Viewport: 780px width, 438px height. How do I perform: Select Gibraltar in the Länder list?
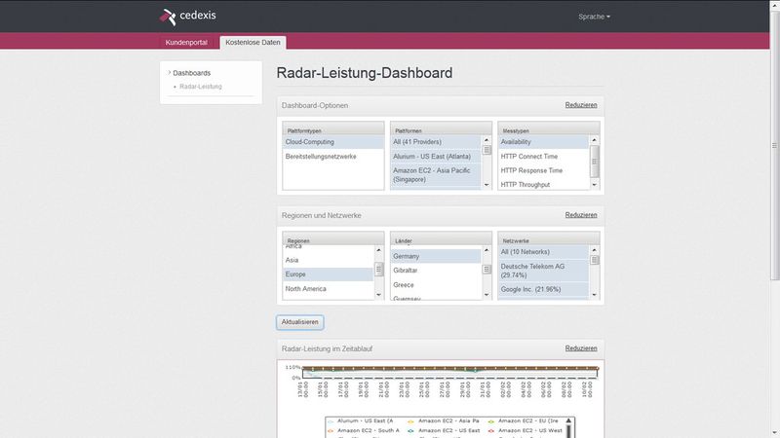[436, 271]
